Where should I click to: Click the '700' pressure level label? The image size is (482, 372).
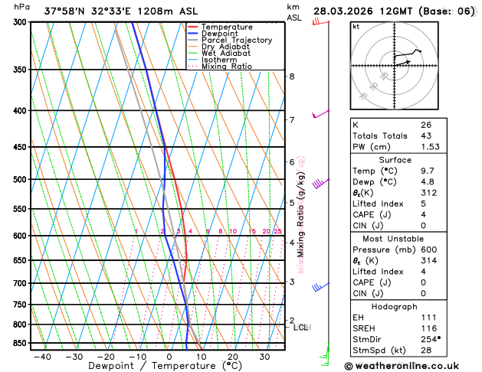point(20,283)
